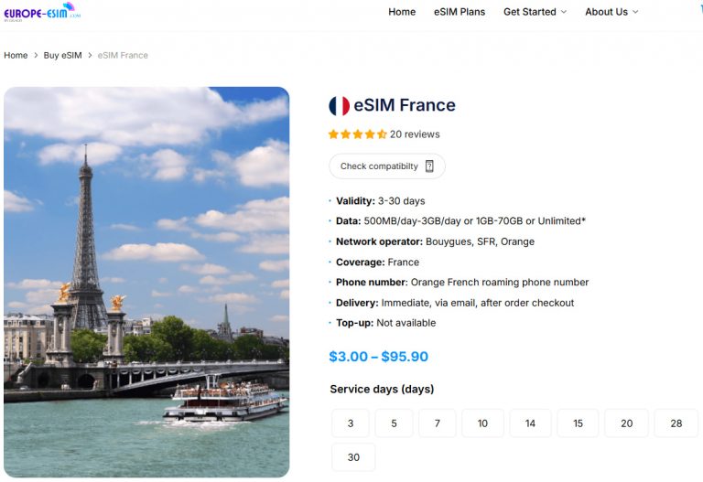The width and height of the screenshot is (703, 482).
Task: Choose the 20 days option
Action: click(x=626, y=423)
